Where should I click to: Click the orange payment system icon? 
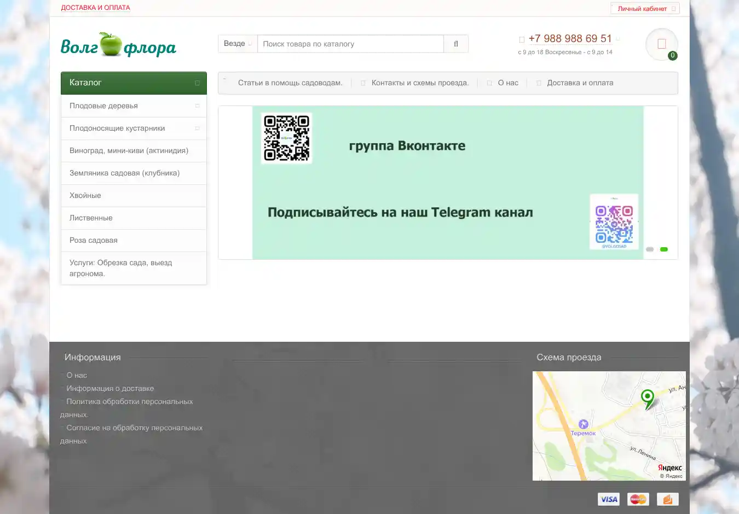pyautogui.click(x=667, y=499)
